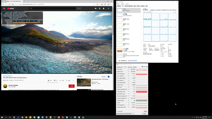Image resolution: width=212 pixels, height=119 pixels.
Task: Open the GPU Load sensor dropdown arrow
Action: click(128, 87)
